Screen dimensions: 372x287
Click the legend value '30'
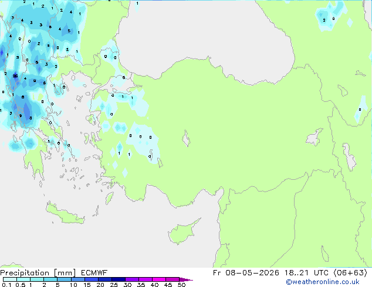tap(127, 285)
